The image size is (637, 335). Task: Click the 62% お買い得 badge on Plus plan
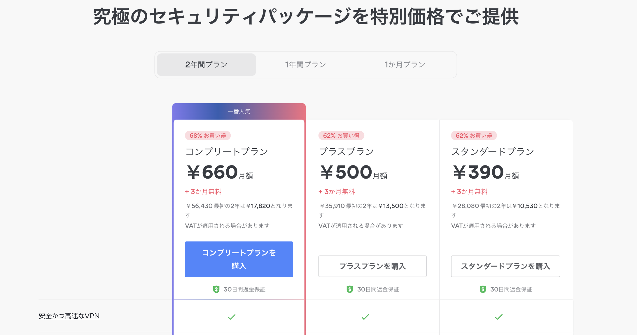click(x=341, y=136)
